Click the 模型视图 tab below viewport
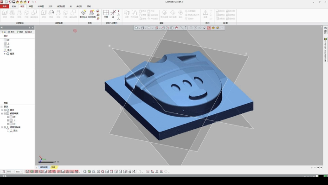This screenshot has height=185, width=328. pos(44,167)
